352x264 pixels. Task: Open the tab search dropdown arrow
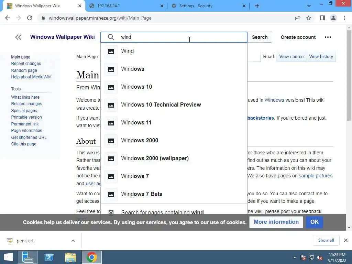309,6
